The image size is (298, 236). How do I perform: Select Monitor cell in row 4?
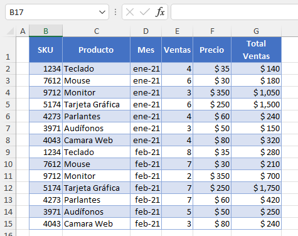97,92
